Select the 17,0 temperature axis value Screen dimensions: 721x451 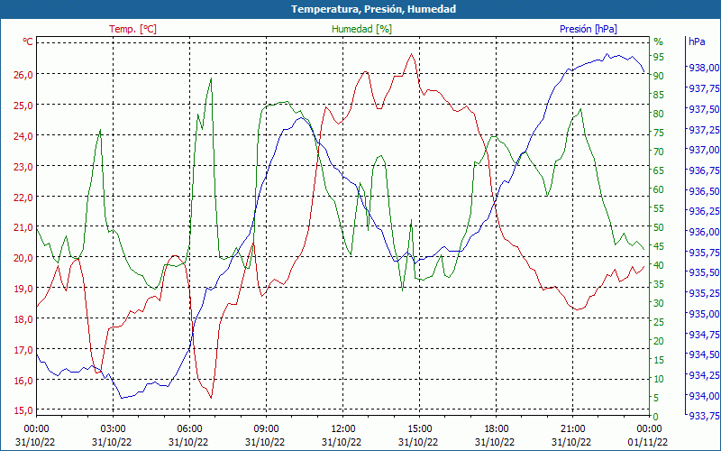coord(24,350)
